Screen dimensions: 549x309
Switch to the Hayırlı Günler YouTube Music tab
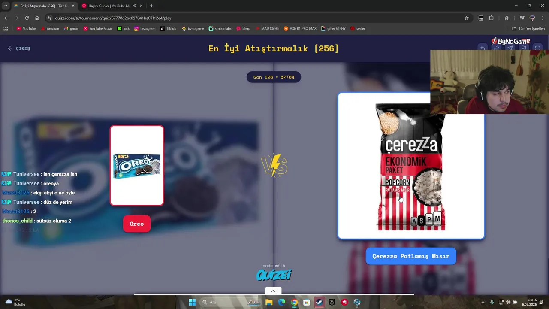(x=112, y=6)
